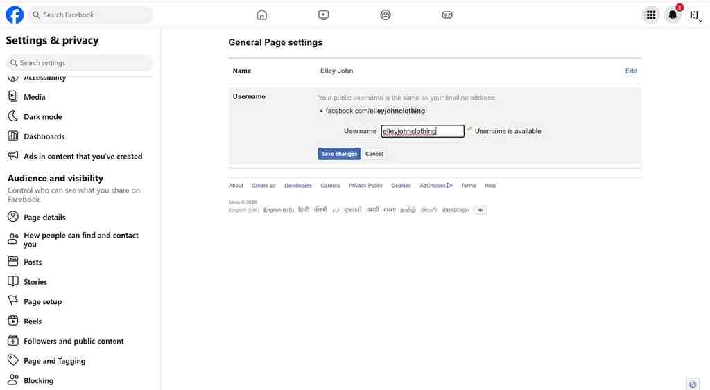
Task: Click the Page and Tagging tag icon
Action: [x=13, y=360]
